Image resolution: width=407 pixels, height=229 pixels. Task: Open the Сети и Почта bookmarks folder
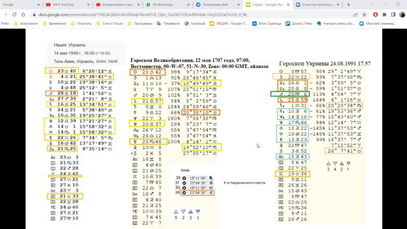[x=109, y=24]
